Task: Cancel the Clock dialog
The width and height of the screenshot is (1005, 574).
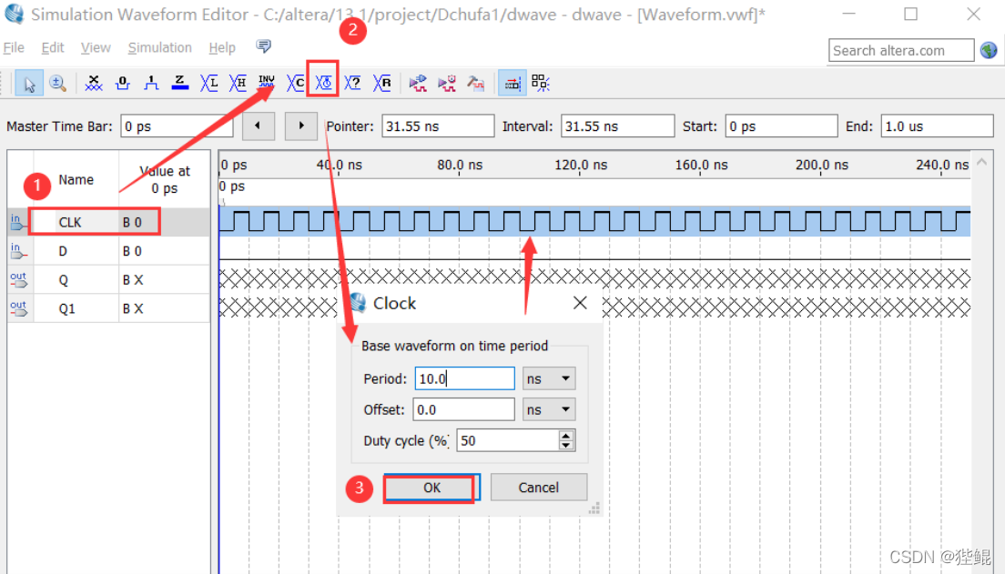Action: click(x=538, y=488)
